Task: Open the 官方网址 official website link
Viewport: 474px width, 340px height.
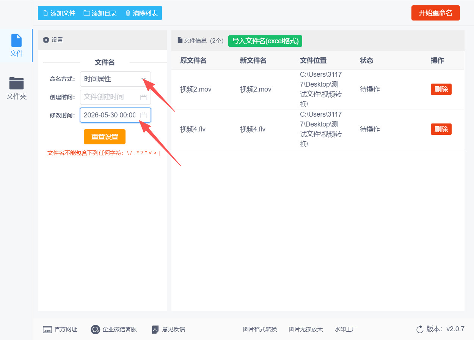Action: (x=60, y=329)
